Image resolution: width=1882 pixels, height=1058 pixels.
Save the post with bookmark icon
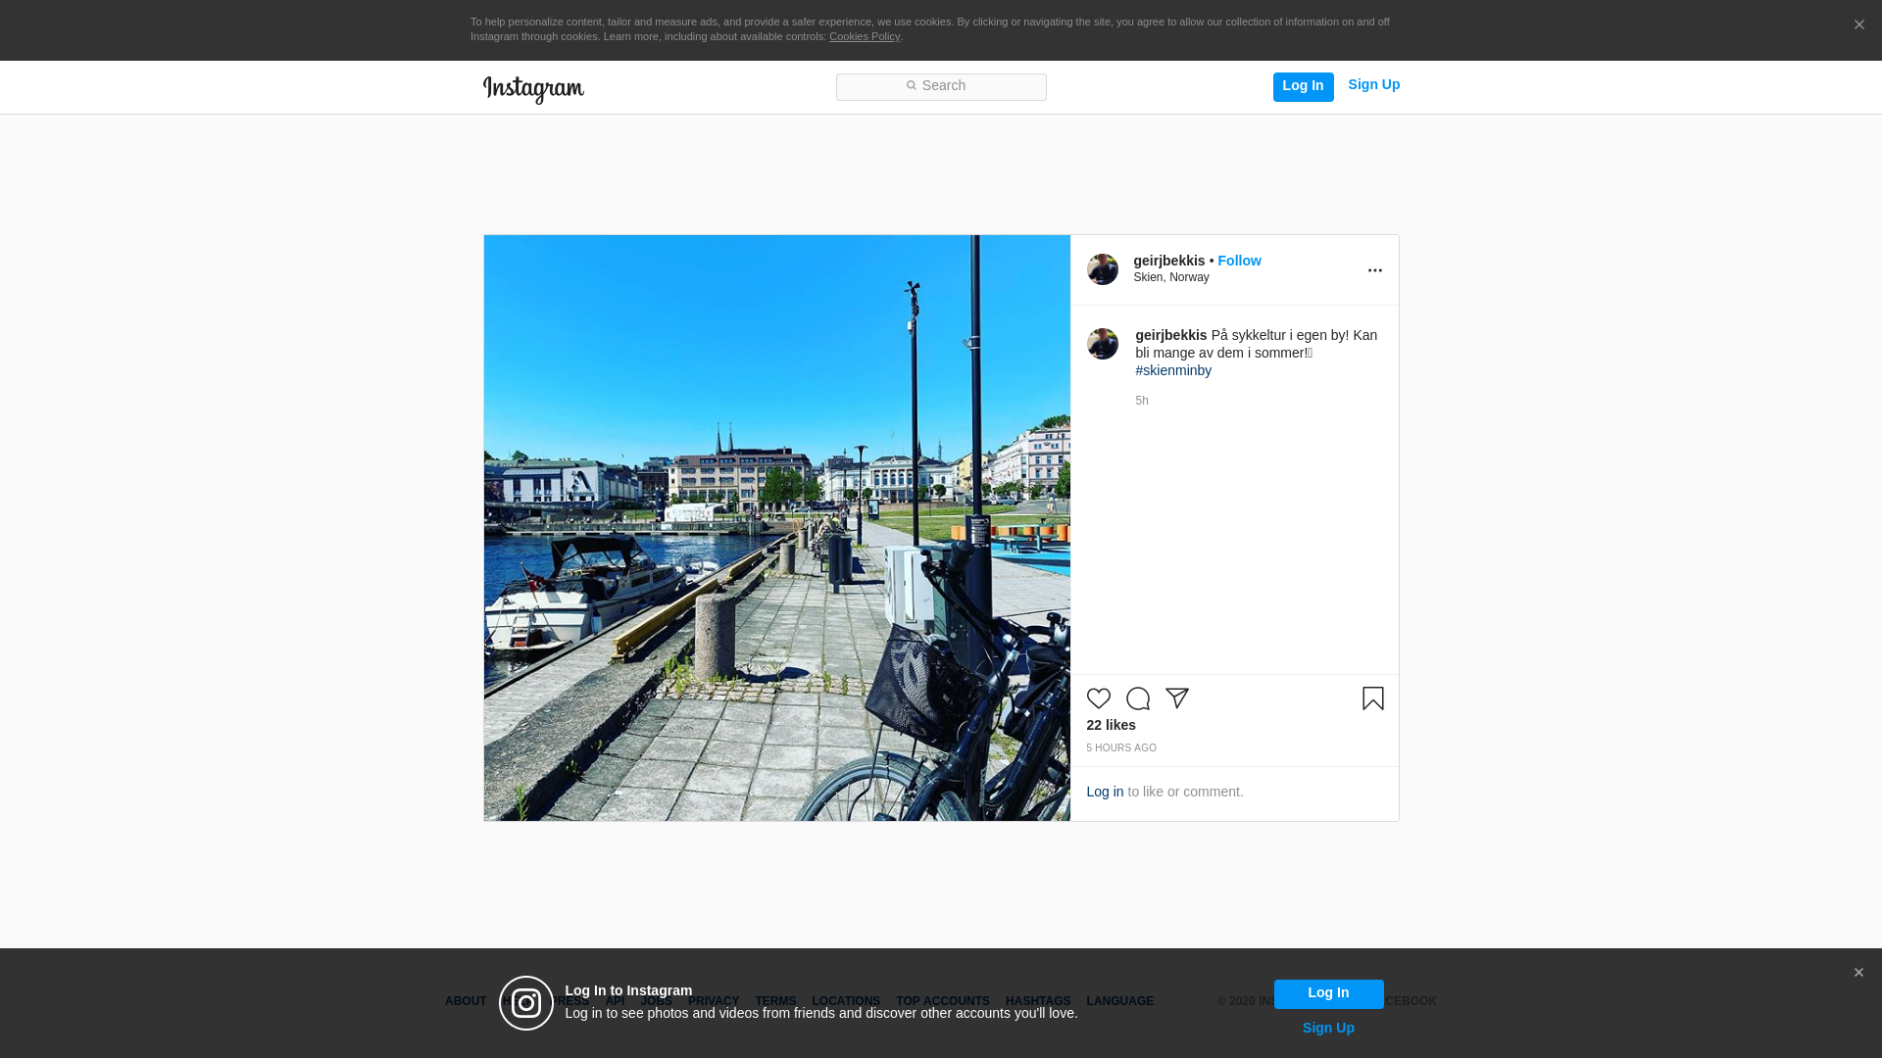tap(1372, 698)
